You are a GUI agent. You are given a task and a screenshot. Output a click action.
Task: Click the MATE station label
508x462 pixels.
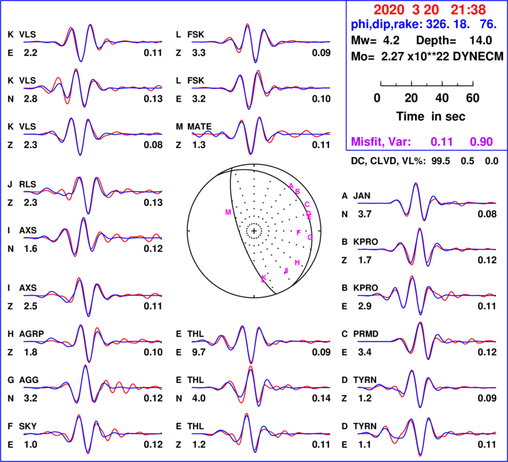199,126
